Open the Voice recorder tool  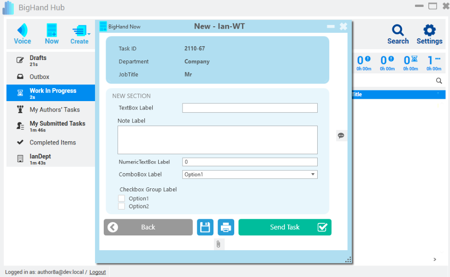pyautogui.click(x=23, y=34)
